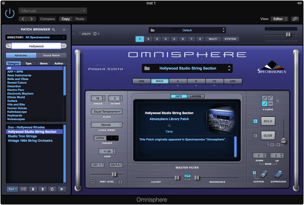Zoom the V-Curve magnifier icon
Viewport: 304px width, 205px height.
coord(278,101)
